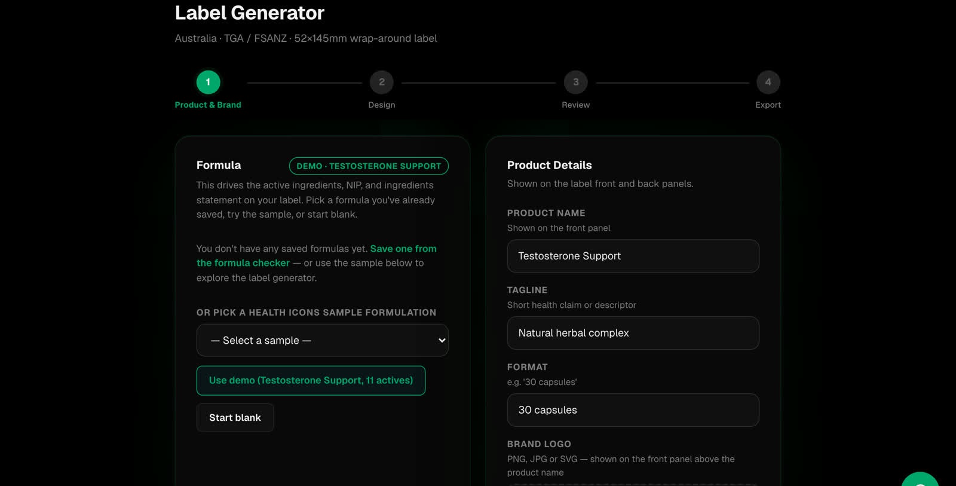Click the PRODUCT NAME field label
The height and width of the screenshot is (486, 956).
pos(546,213)
